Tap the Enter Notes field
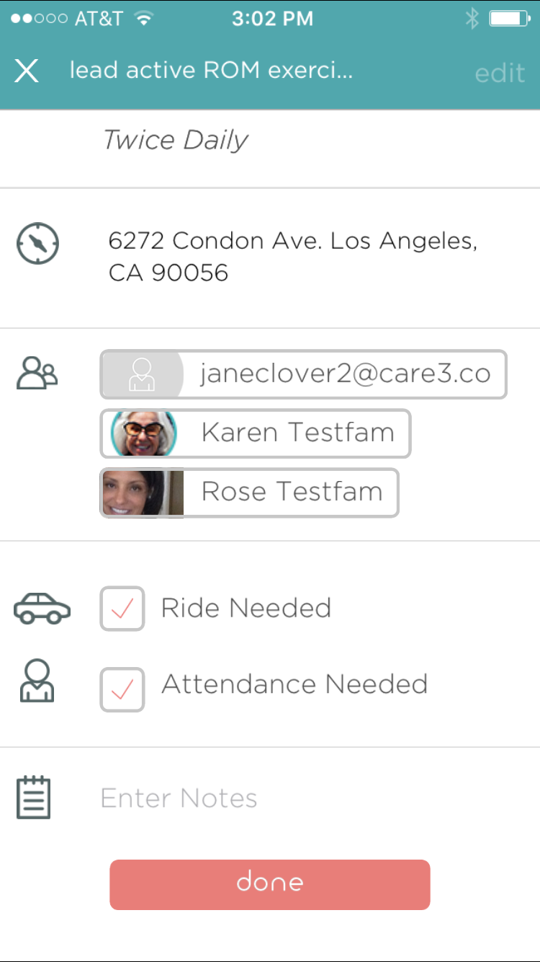 click(x=179, y=798)
